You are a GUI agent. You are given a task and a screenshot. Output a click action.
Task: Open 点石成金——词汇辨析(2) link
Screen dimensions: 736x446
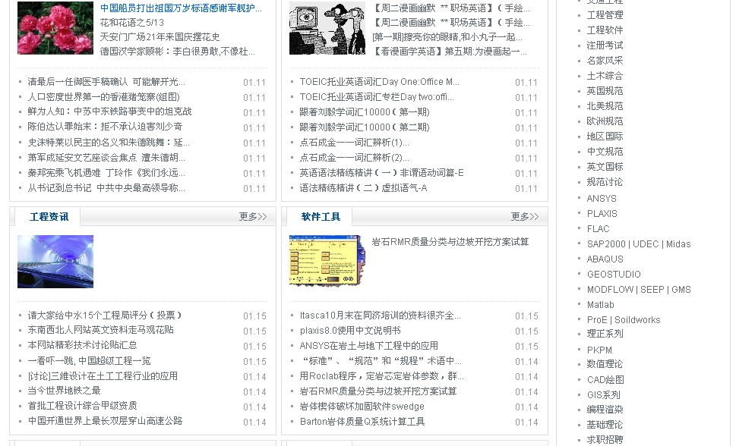tap(355, 158)
